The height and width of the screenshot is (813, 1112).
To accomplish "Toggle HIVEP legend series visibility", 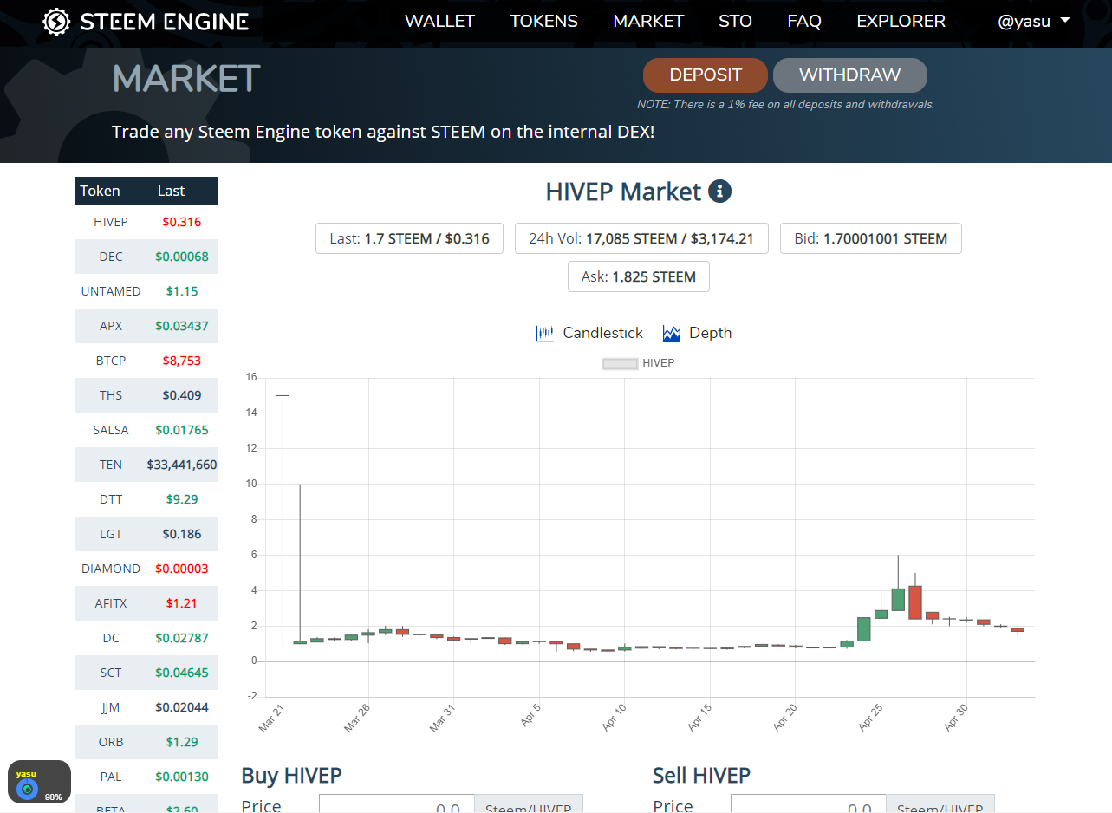I will 638,363.
